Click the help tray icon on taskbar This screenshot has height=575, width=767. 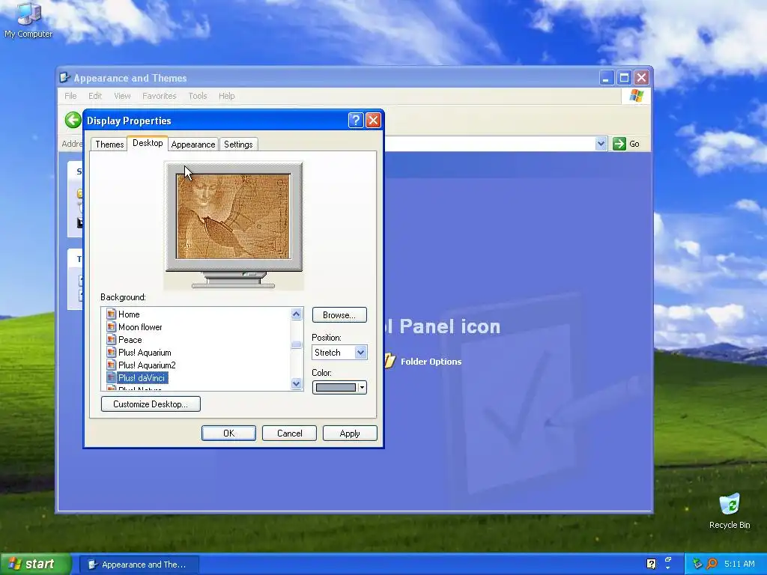tap(651, 564)
